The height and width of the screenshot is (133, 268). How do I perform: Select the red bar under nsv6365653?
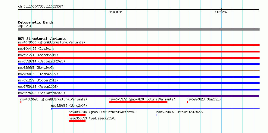[x=77, y=121]
